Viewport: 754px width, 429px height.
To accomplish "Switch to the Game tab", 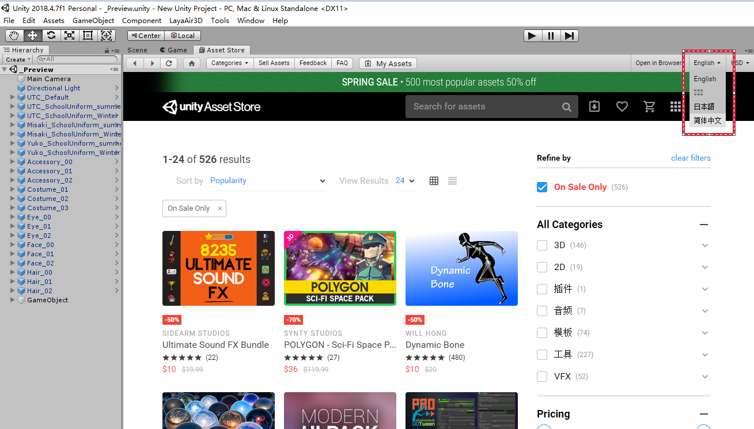I will point(173,50).
